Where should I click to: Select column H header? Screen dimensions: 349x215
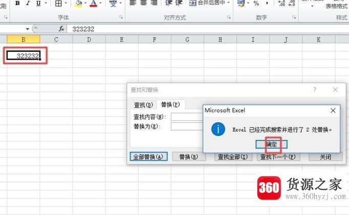click(220, 39)
